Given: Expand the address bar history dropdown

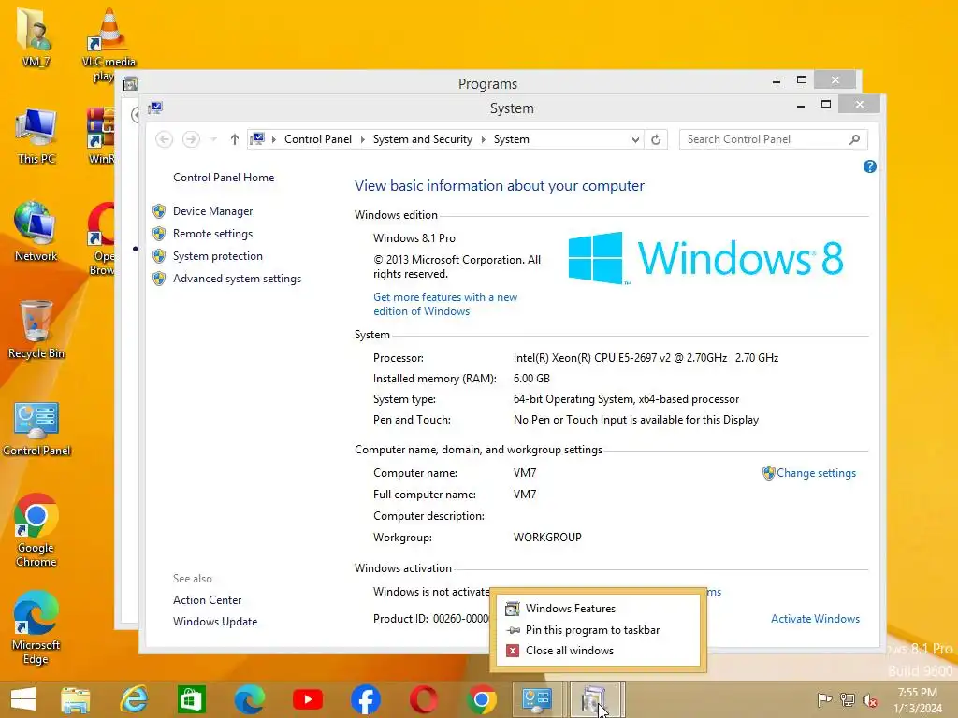Looking at the screenshot, I should tap(635, 140).
